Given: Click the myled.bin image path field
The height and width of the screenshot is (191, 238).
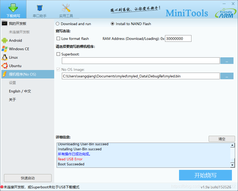Looking at the screenshot, I should tap(141, 76).
